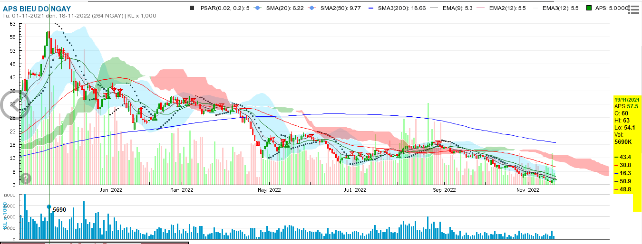Image resolution: width=642 pixels, height=244 pixels.
Task: Click the 48.8 indicator value in info panel
Action: pyautogui.click(x=625, y=189)
